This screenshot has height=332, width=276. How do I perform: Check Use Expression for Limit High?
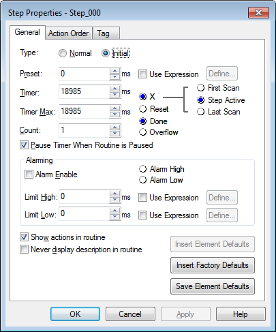click(142, 198)
